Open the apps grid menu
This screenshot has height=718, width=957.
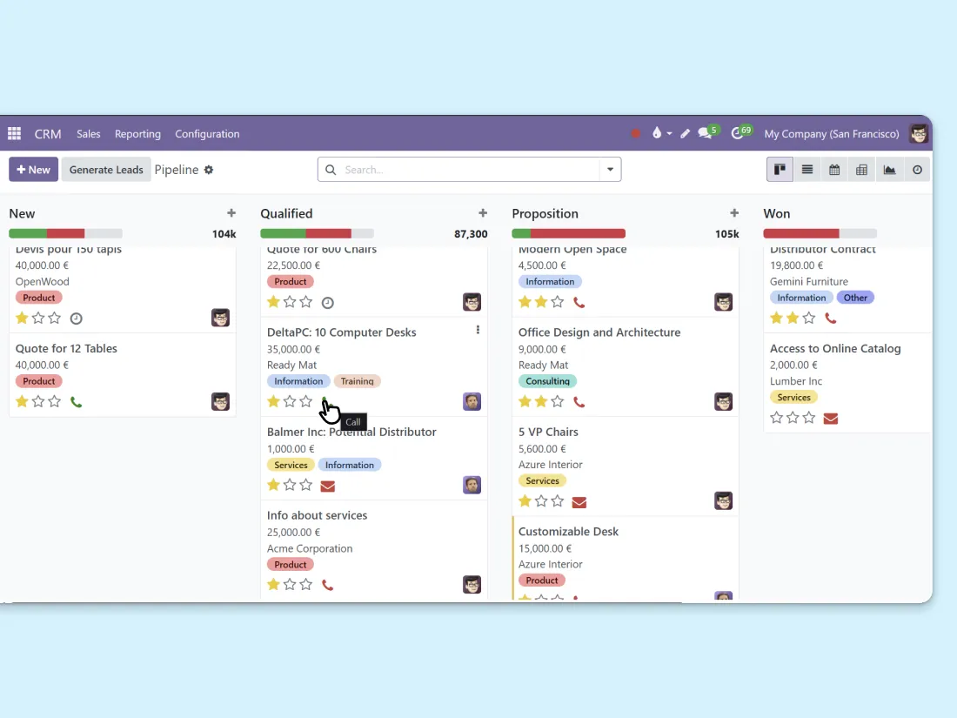(x=14, y=134)
